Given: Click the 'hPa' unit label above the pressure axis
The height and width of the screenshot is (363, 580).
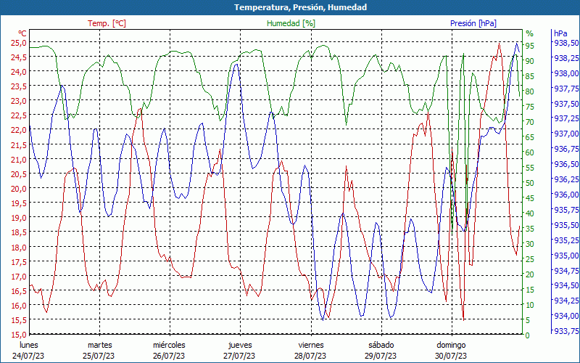Looking at the screenshot, I should coord(560,33).
